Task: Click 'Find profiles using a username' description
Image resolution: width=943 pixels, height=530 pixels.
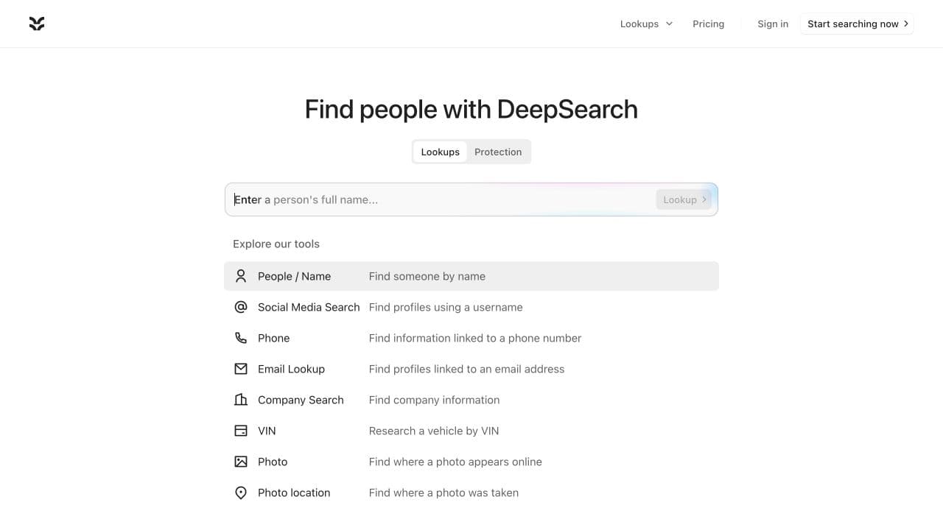Action: pos(446,307)
